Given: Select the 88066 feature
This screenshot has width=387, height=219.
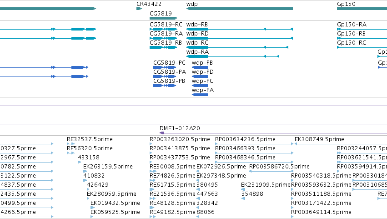Looking at the screenshot, I should (x=206, y=212).
